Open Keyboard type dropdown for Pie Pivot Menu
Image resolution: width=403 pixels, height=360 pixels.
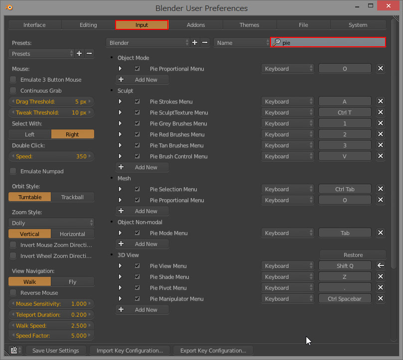287,288
